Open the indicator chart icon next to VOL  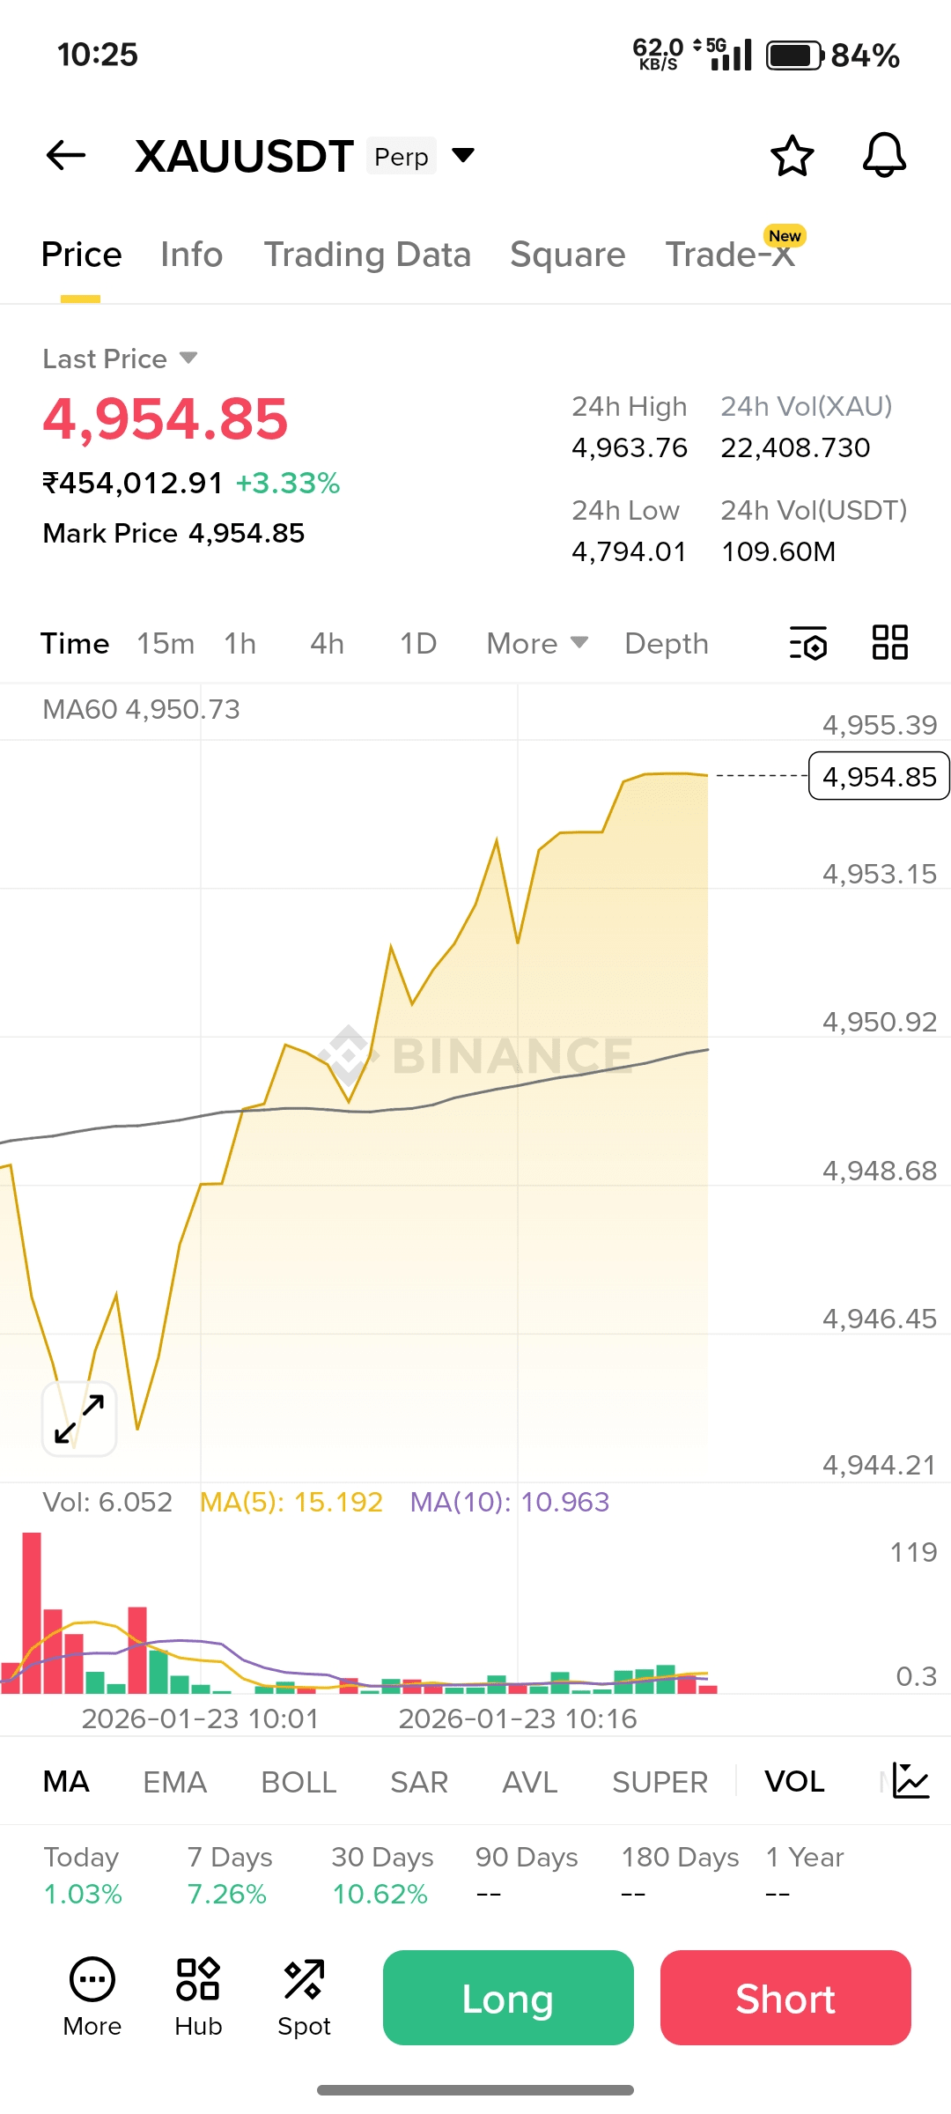tap(910, 1781)
